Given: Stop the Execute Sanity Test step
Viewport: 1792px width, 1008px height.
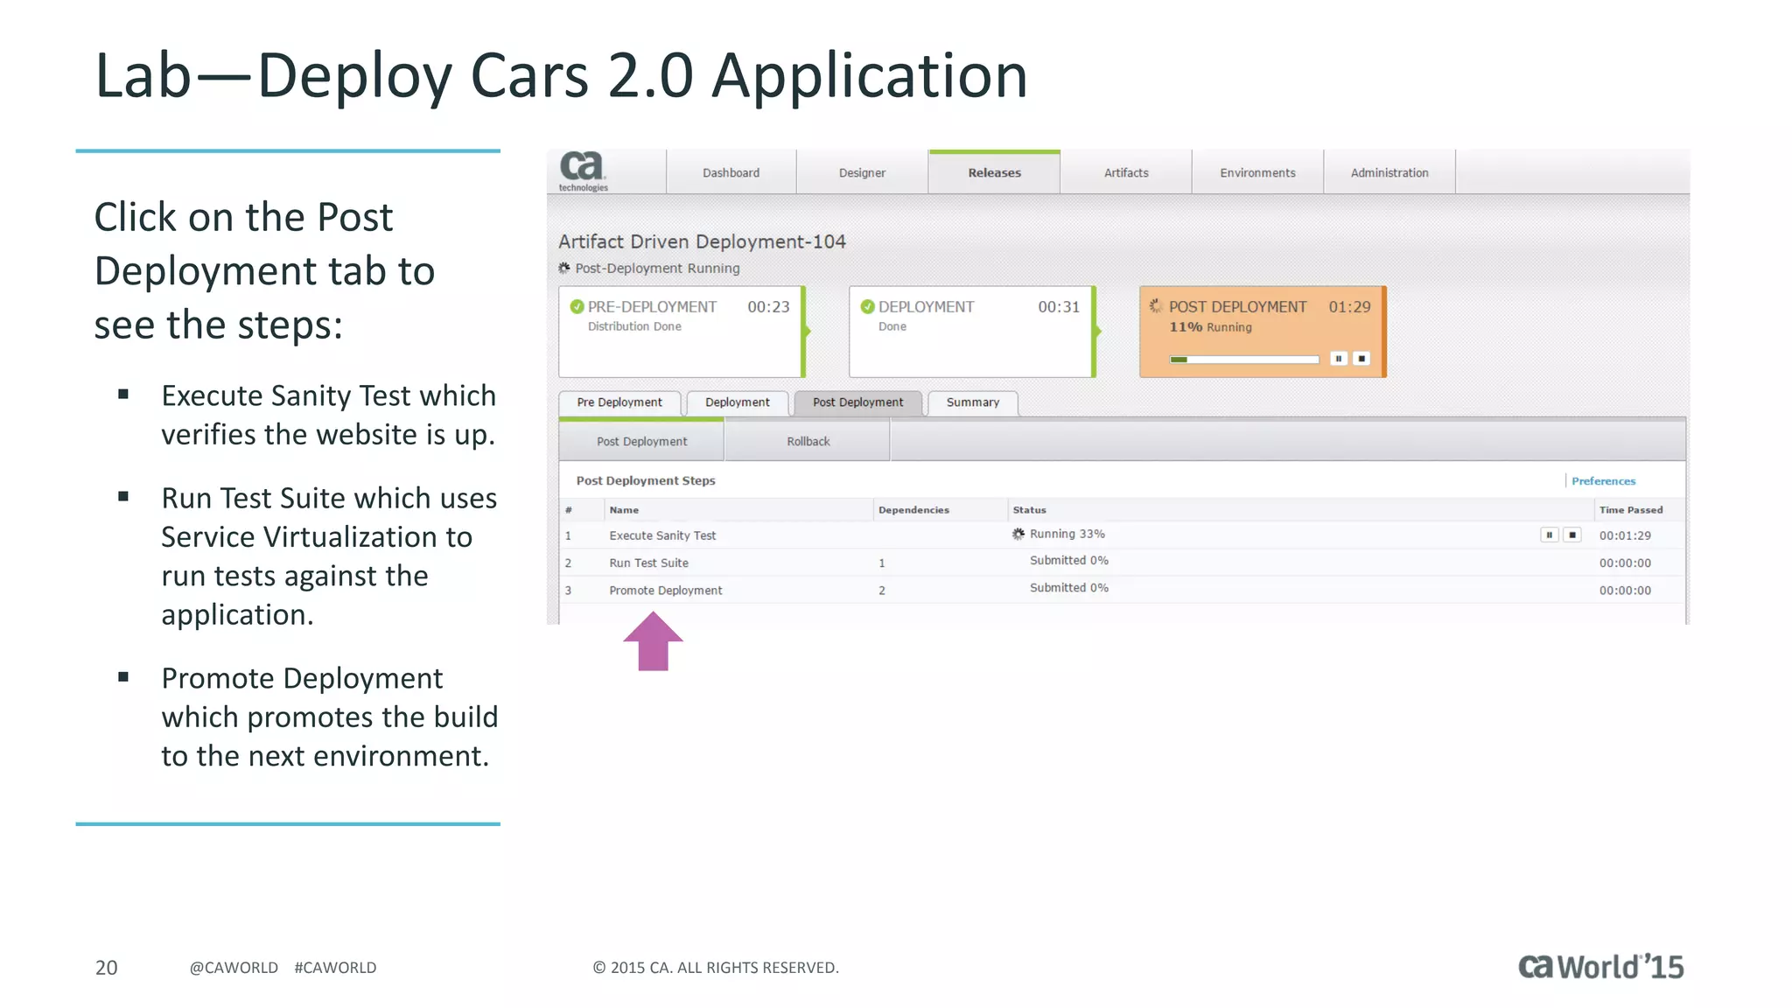Looking at the screenshot, I should pos(1572,535).
